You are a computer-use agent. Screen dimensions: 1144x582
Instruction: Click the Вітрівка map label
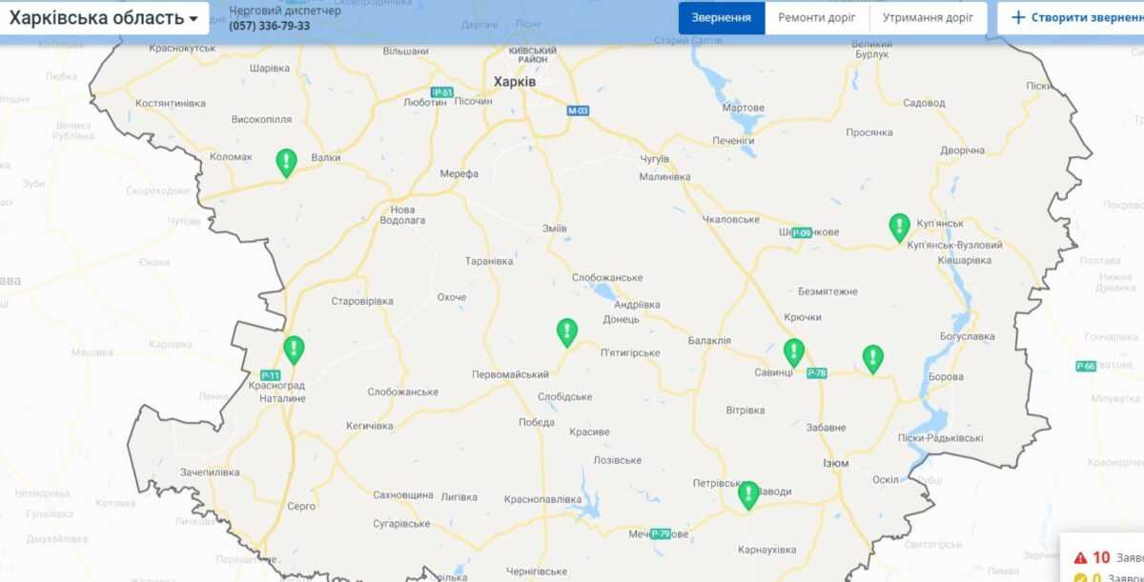click(x=746, y=411)
